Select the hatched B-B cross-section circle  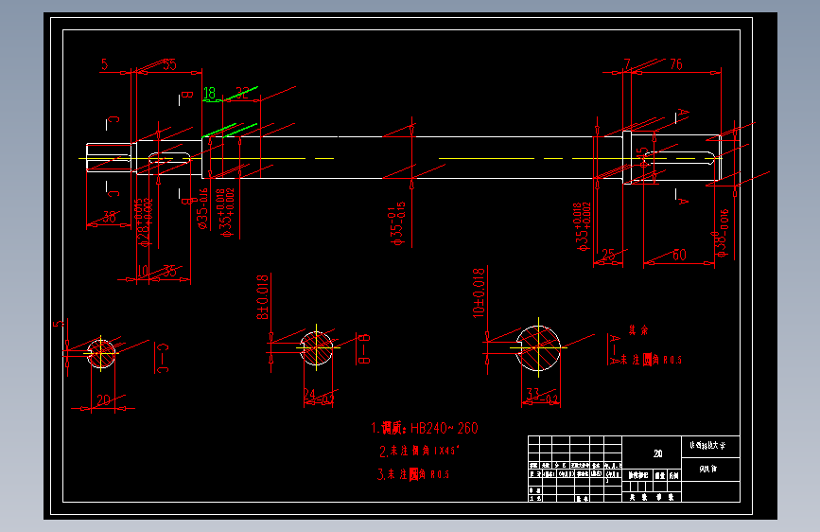[x=317, y=347]
